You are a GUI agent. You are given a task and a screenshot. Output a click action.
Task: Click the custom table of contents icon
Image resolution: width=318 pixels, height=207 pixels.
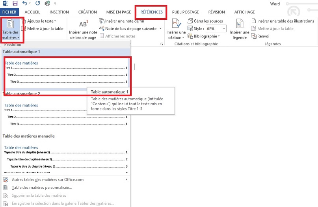click(x=6, y=188)
